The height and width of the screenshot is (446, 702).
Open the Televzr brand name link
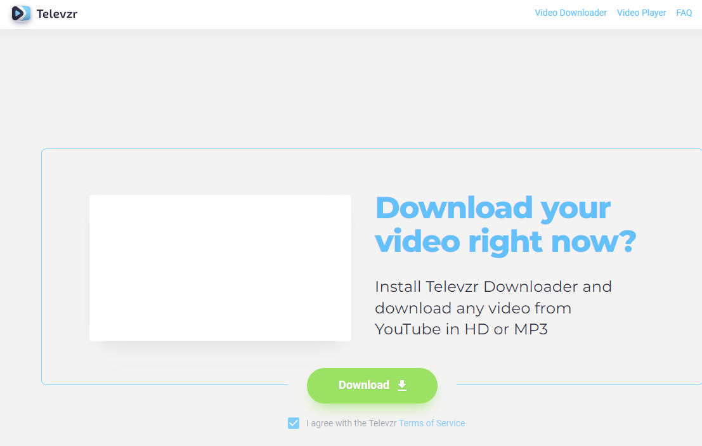tap(57, 14)
